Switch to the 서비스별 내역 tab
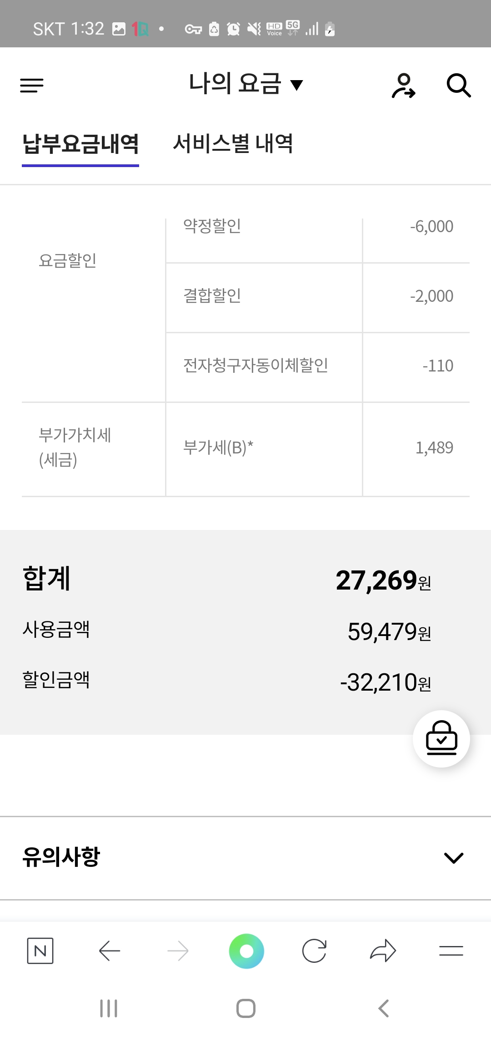491x1038 pixels. [x=233, y=144]
